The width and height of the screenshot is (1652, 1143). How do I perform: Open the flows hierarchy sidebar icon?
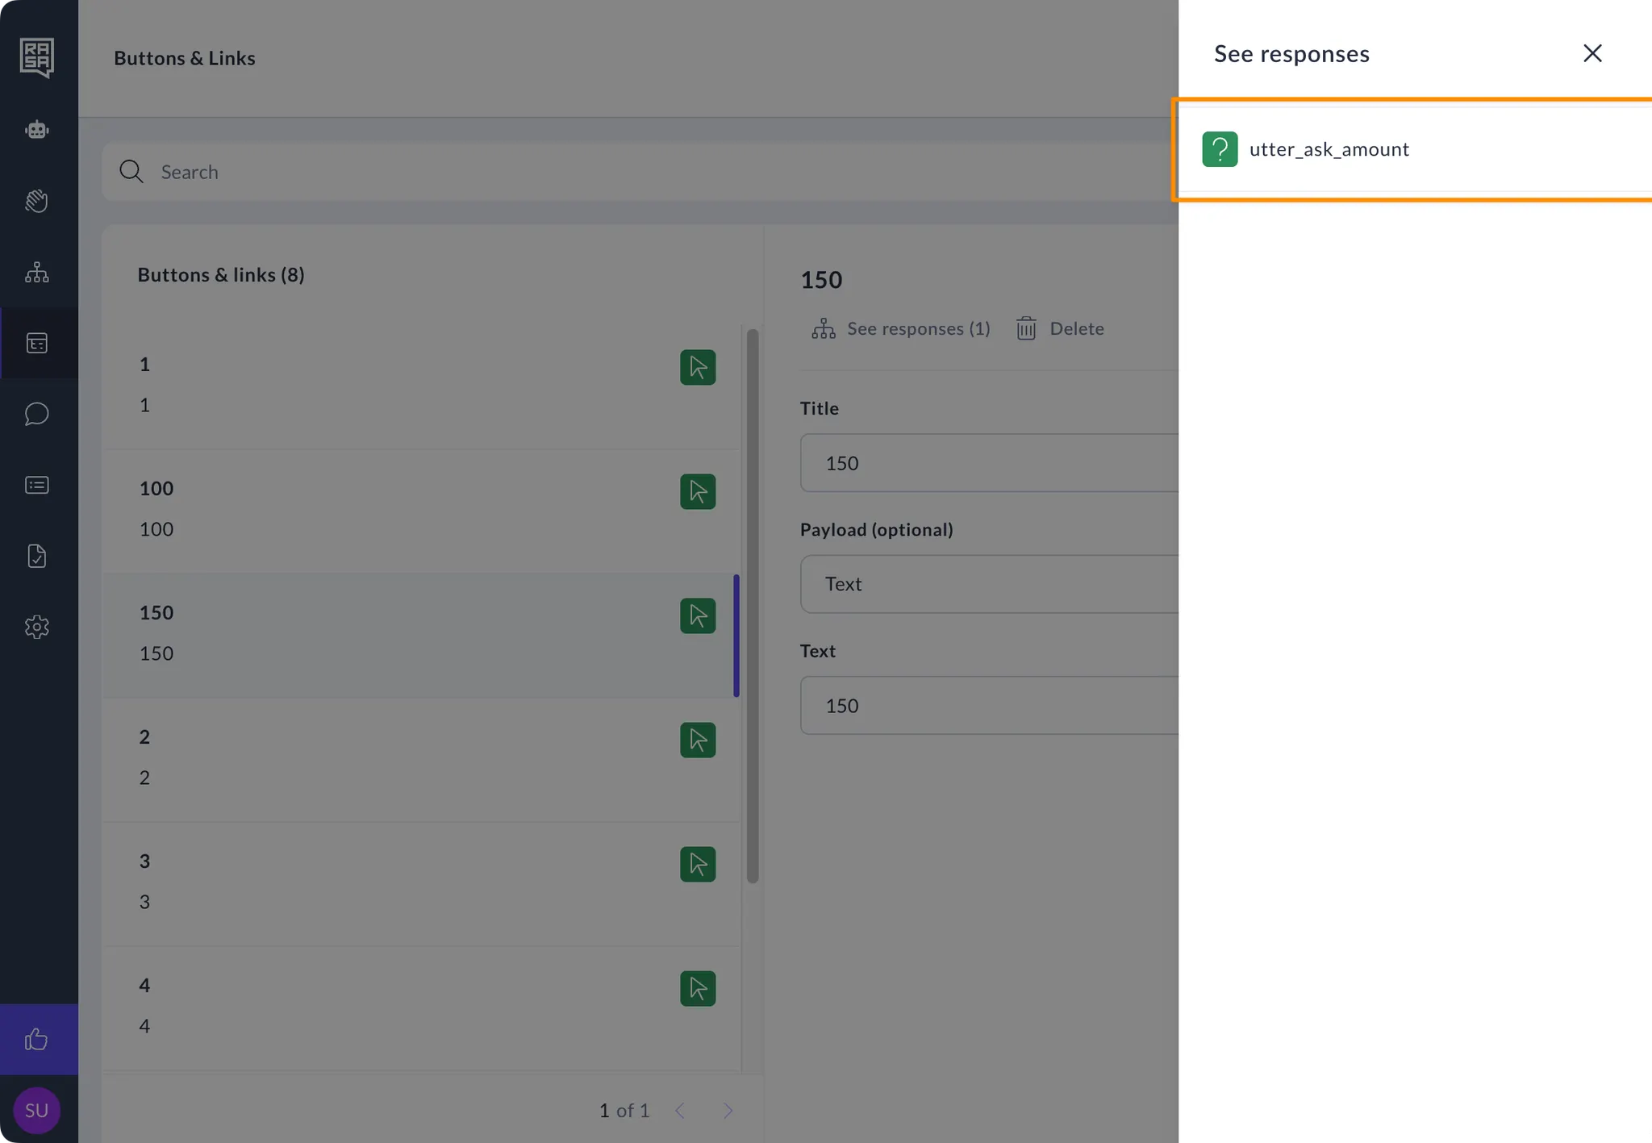37,272
